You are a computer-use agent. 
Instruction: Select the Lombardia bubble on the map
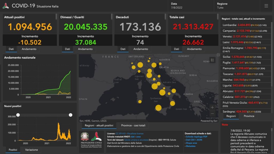[x=140, y=65]
